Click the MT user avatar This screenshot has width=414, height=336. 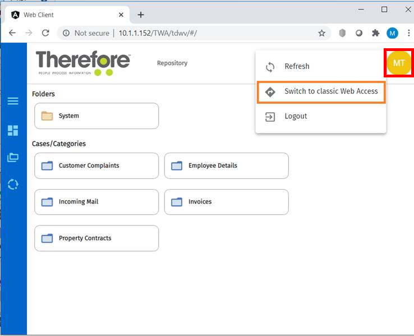pyautogui.click(x=399, y=63)
